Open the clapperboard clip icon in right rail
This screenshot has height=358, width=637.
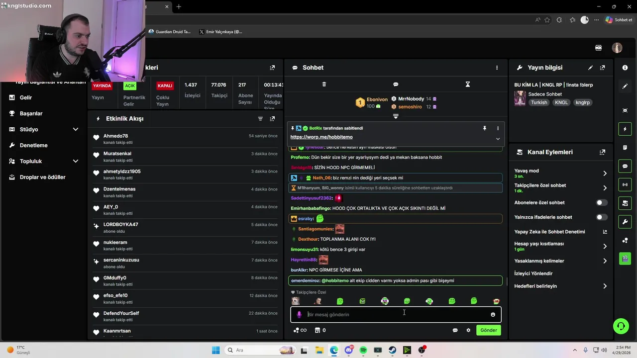625,259
